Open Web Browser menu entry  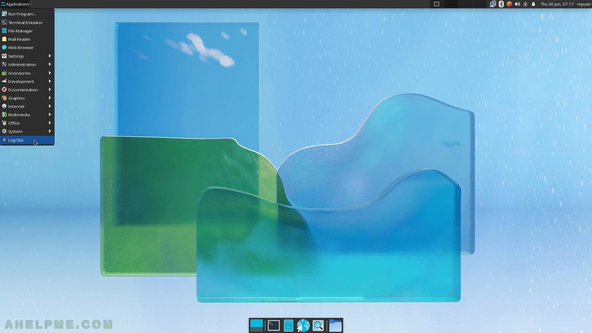click(x=27, y=47)
